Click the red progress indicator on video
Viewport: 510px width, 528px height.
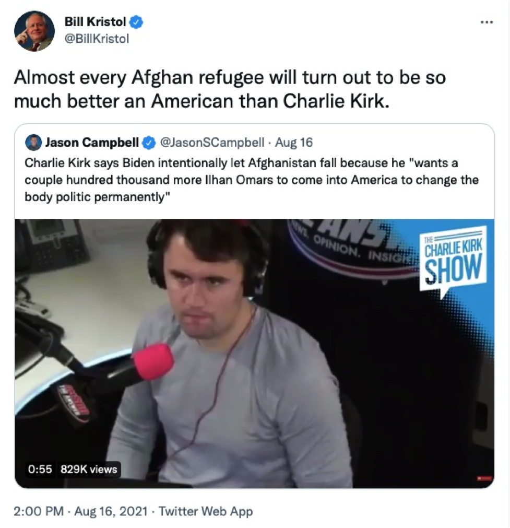pyautogui.click(x=485, y=478)
